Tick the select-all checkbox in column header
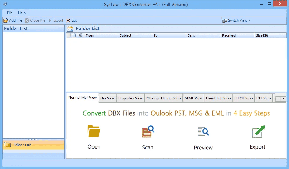 69,35
